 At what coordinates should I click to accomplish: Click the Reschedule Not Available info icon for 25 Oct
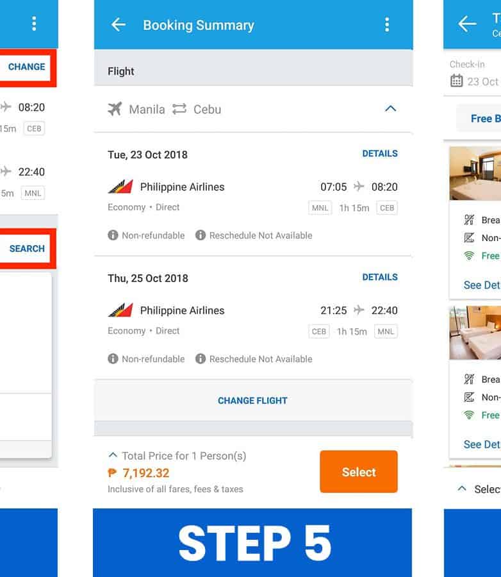click(201, 359)
